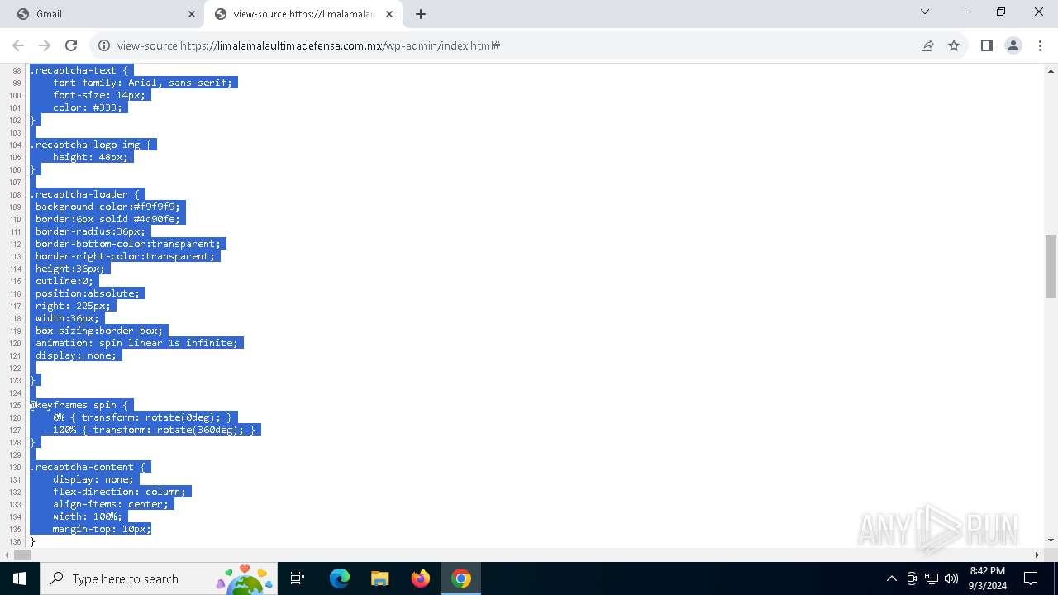The height and width of the screenshot is (595, 1058).
Task: Open the notification center icon
Action: tap(1031, 578)
